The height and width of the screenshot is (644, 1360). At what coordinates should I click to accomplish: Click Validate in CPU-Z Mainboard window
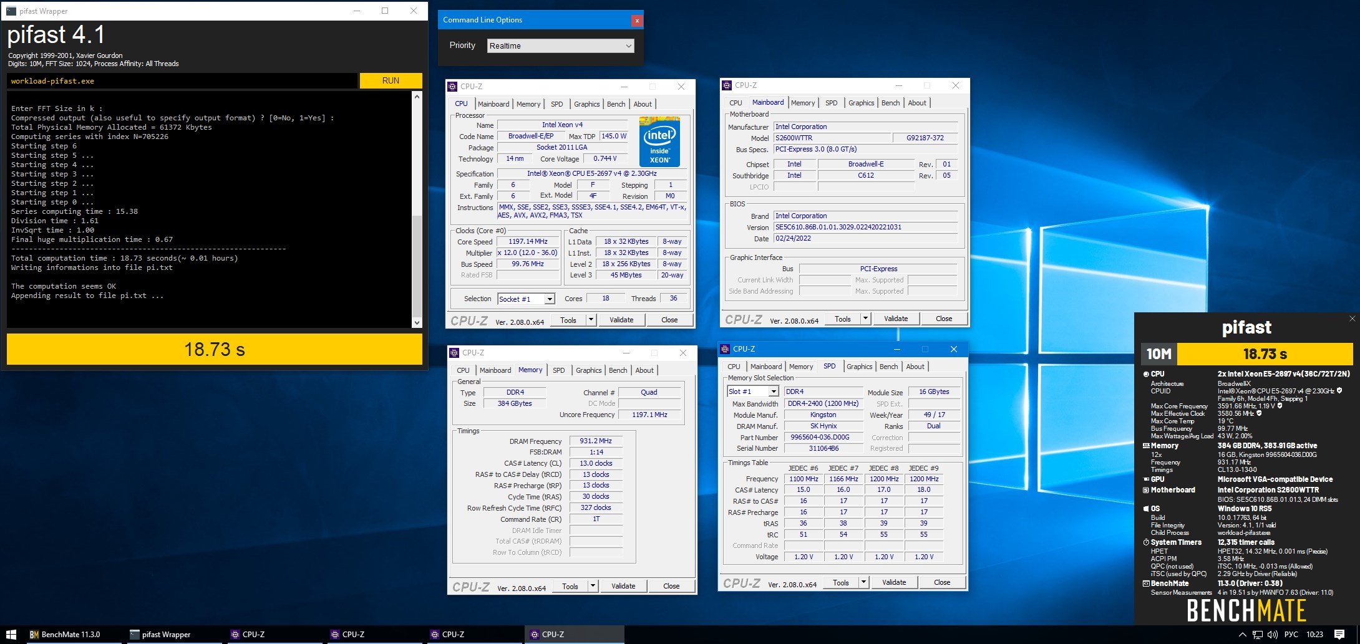click(896, 319)
